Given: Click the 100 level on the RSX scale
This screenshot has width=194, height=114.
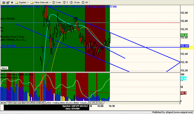Looking at the screenshot, I should (x=183, y=74).
